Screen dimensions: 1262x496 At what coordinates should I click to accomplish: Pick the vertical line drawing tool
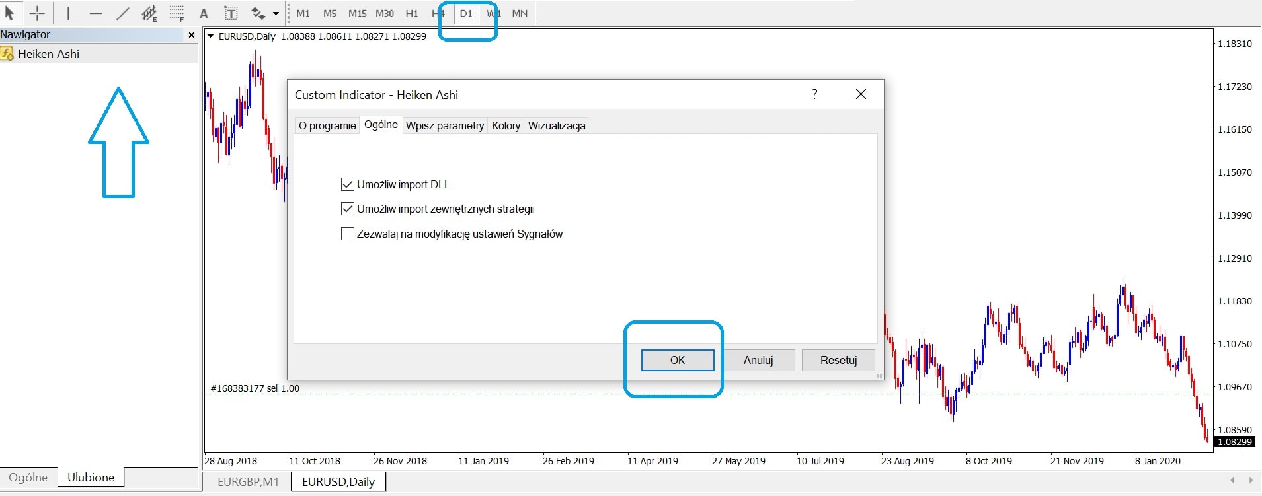(68, 13)
